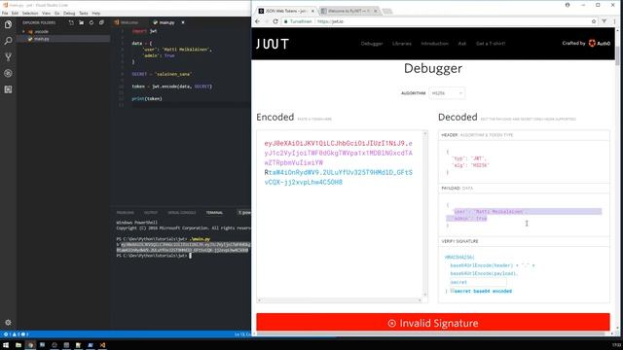Click the Ask link in jwt.io navigation
Screen dimensions: 623x350
[461, 44]
